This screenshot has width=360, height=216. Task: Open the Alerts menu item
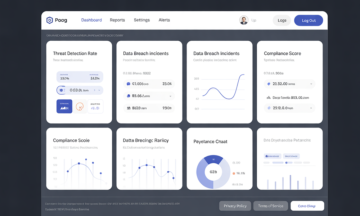(164, 20)
